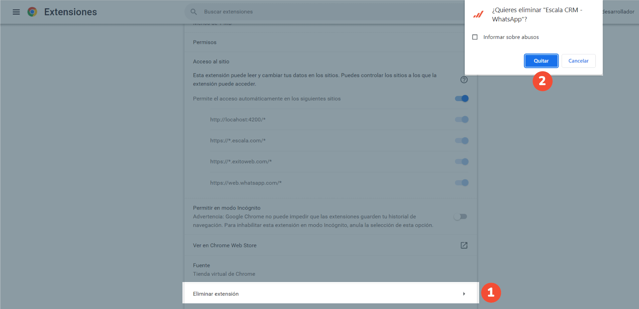Open the site access help icon
639x309 pixels.
464,80
